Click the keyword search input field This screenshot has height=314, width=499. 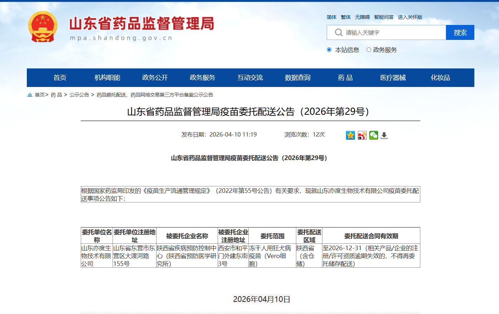386,32
